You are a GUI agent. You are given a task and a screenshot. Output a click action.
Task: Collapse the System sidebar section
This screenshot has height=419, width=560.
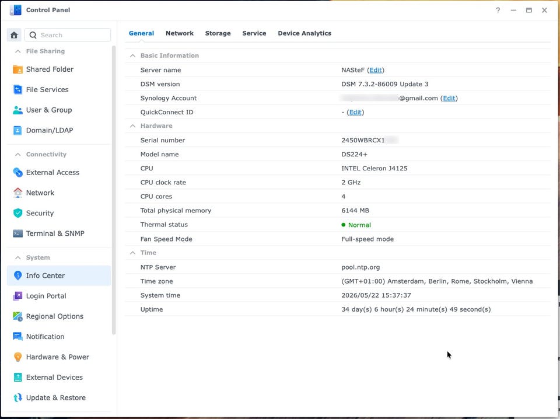coord(17,258)
